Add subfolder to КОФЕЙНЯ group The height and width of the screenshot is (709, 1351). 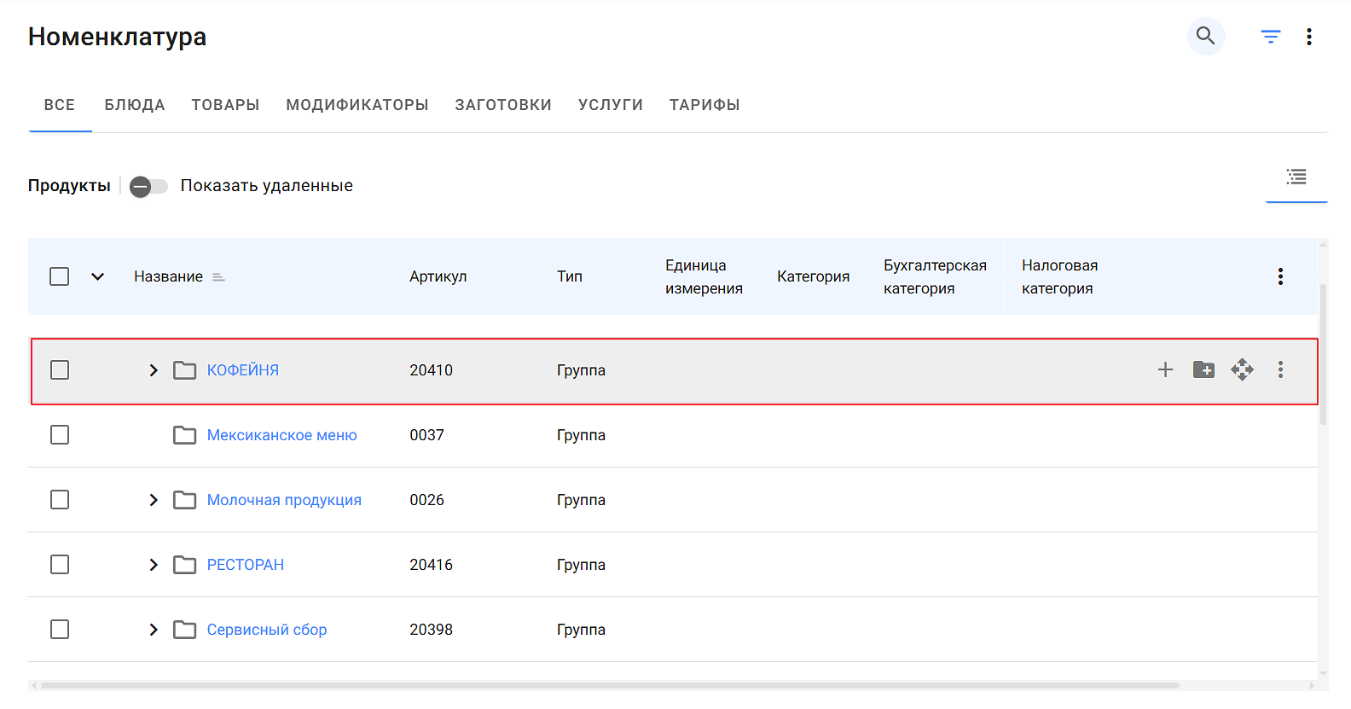coord(1203,369)
